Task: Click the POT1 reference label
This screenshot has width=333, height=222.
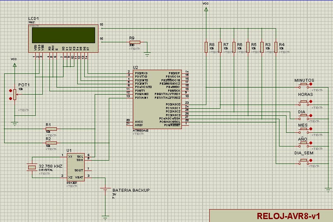Action: 24,85
